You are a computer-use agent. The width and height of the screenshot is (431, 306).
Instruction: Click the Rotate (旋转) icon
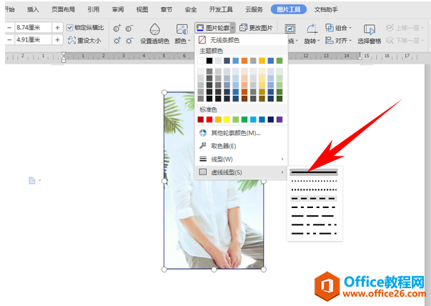pos(312,29)
